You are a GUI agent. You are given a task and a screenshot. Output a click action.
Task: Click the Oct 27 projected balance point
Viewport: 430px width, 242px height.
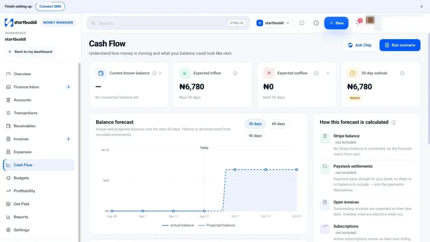click(x=296, y=170)
